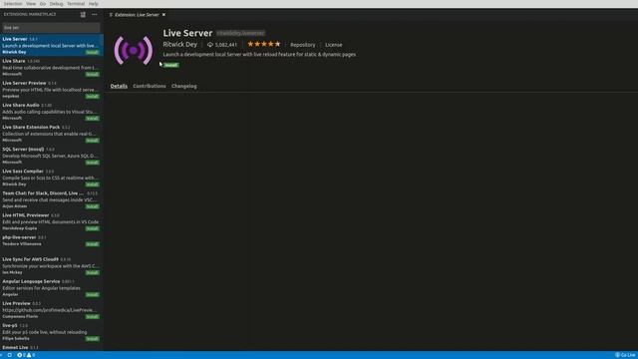Image resolution: width=638 pixels, height=359 pixels.
Task: Click Go Live in the status bar
Action: click(x=625, y=355)
